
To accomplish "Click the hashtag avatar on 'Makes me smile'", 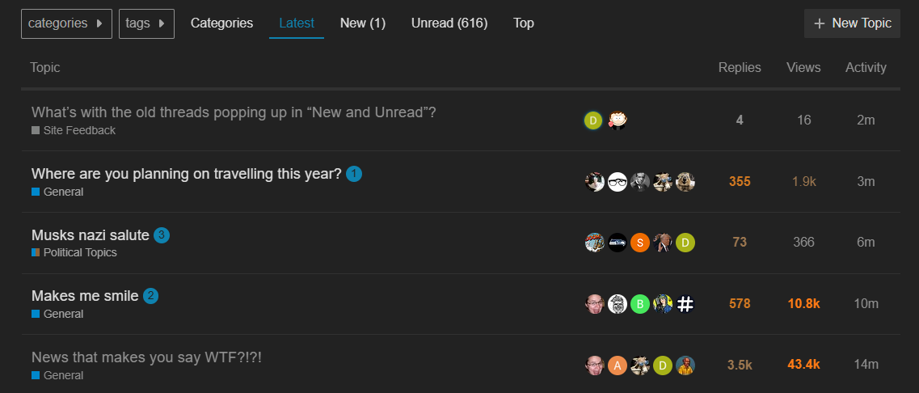I will 685,304.
